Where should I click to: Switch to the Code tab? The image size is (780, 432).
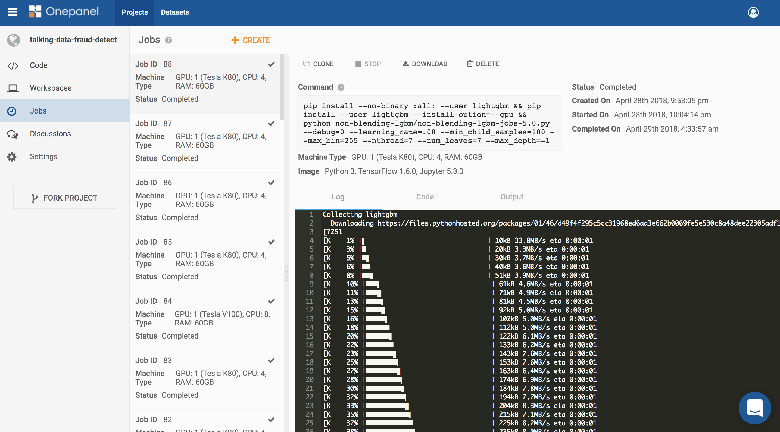pos(425,197)
